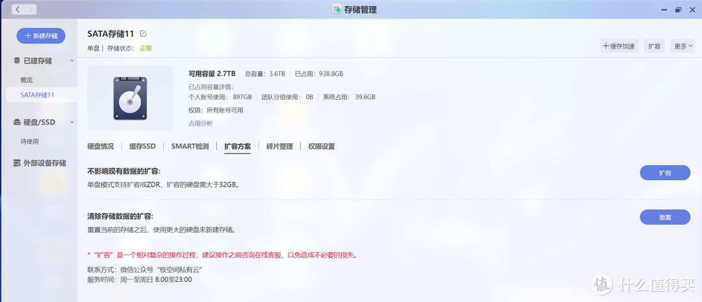Click the blue 扩容 button for data-safe expansion

pyautogui.click(x=665, y=172)
